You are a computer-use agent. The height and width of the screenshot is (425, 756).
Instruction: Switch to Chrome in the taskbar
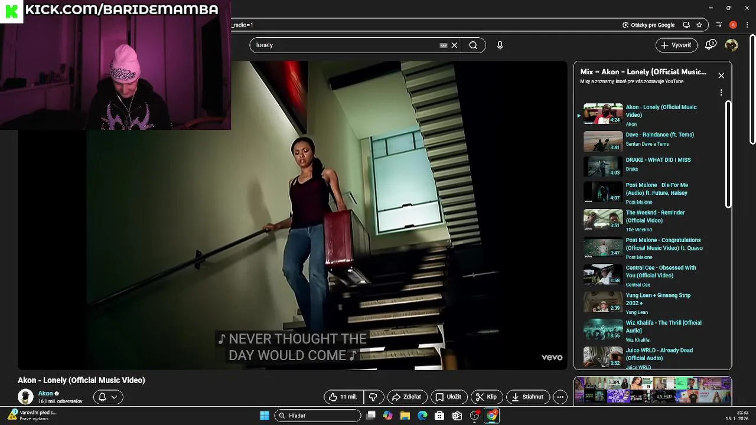[491, 416]
